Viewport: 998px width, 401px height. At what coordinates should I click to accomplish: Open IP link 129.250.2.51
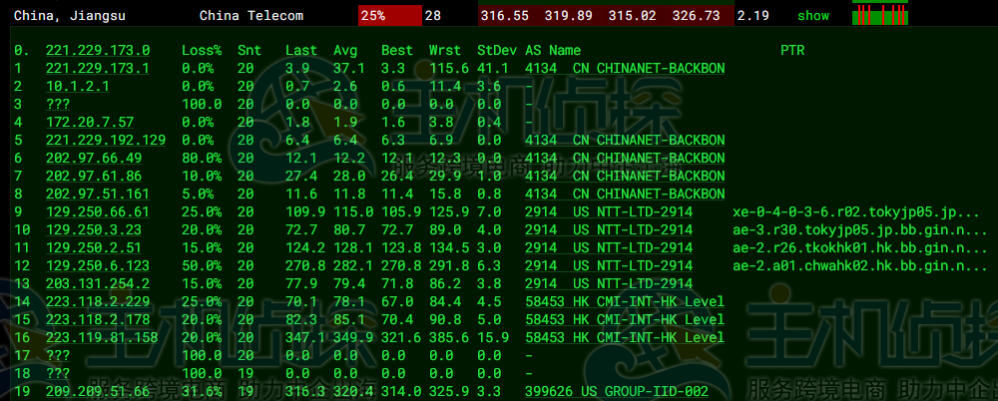pyautogui.click(x=94, y=247)
